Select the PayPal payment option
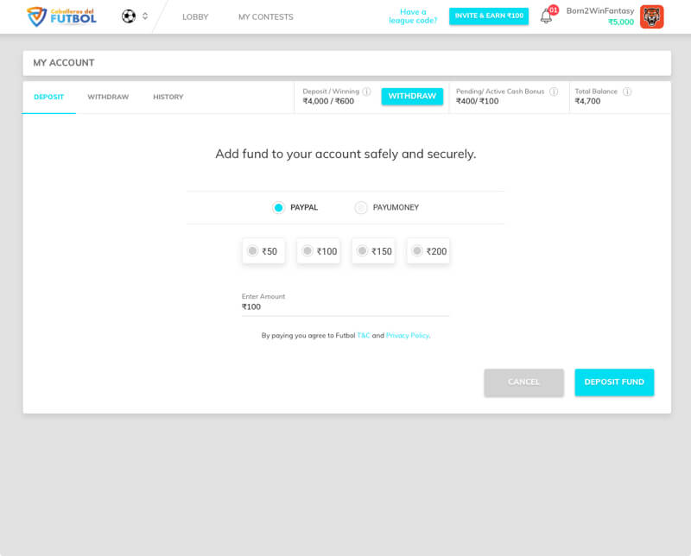Image resolution: width=691 pixels, height=556 pixels. [278, 207]
